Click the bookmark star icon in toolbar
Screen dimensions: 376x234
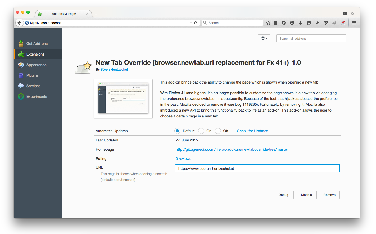pos(268,23)
